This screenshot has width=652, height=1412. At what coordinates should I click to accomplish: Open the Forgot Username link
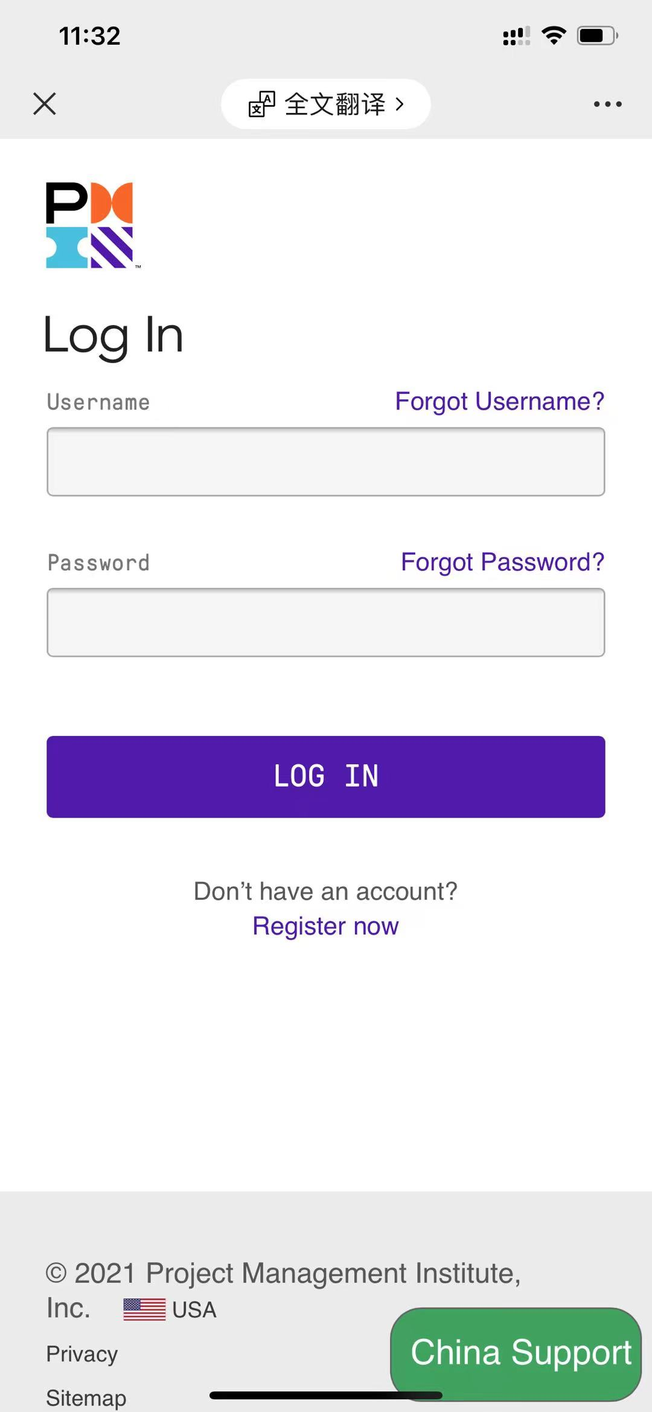[499, 401]
